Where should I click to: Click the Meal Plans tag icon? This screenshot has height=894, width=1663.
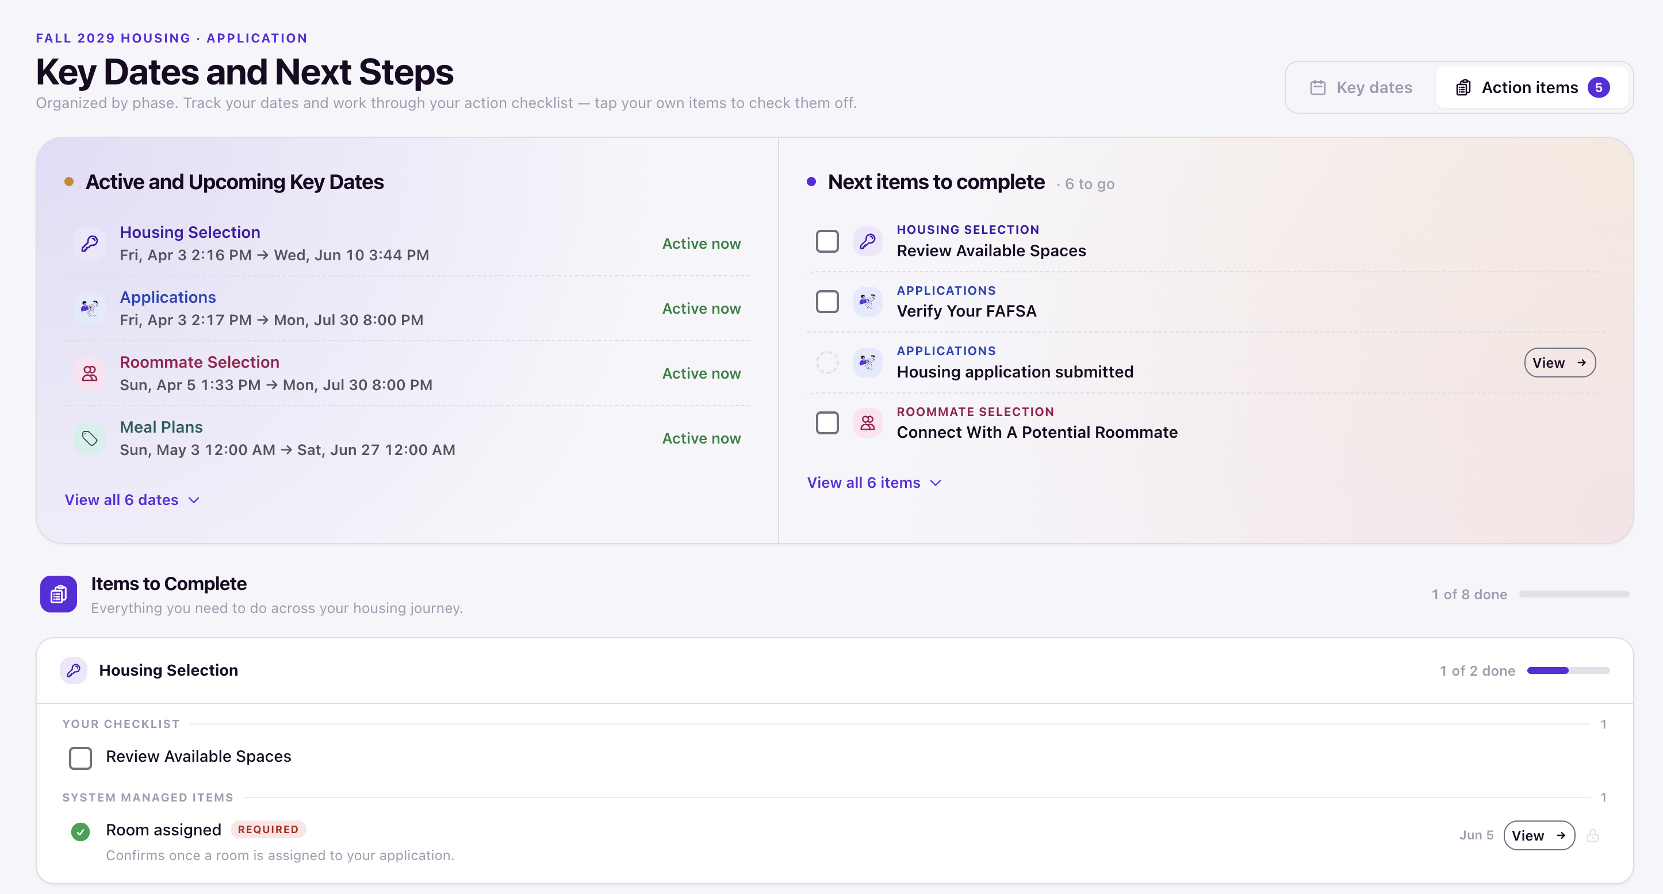pos(90,438)
